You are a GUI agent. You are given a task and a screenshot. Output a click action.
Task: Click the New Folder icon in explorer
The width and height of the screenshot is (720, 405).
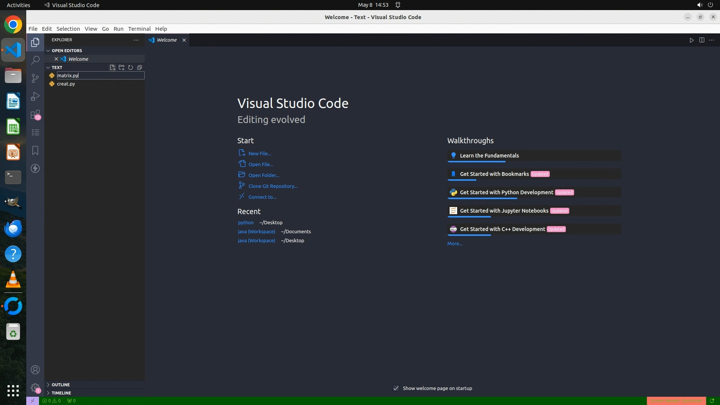[121, 67]
